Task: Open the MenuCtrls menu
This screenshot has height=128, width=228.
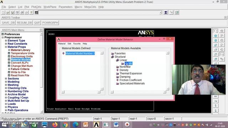Action: [90, 7]
